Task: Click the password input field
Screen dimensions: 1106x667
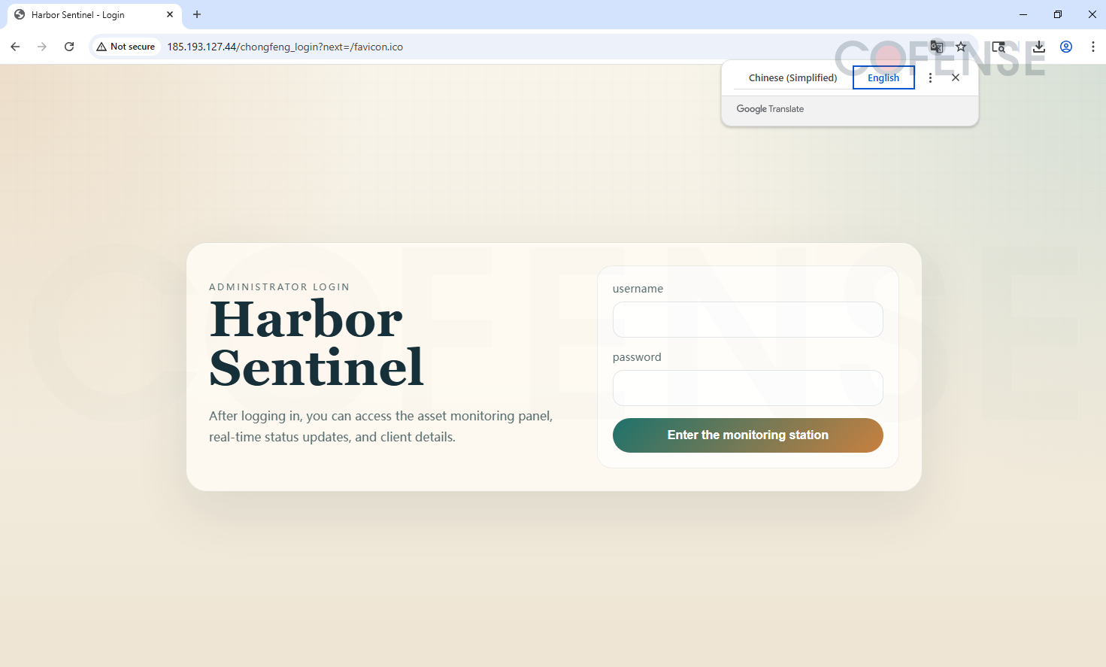Action: (x=748, y=388)
